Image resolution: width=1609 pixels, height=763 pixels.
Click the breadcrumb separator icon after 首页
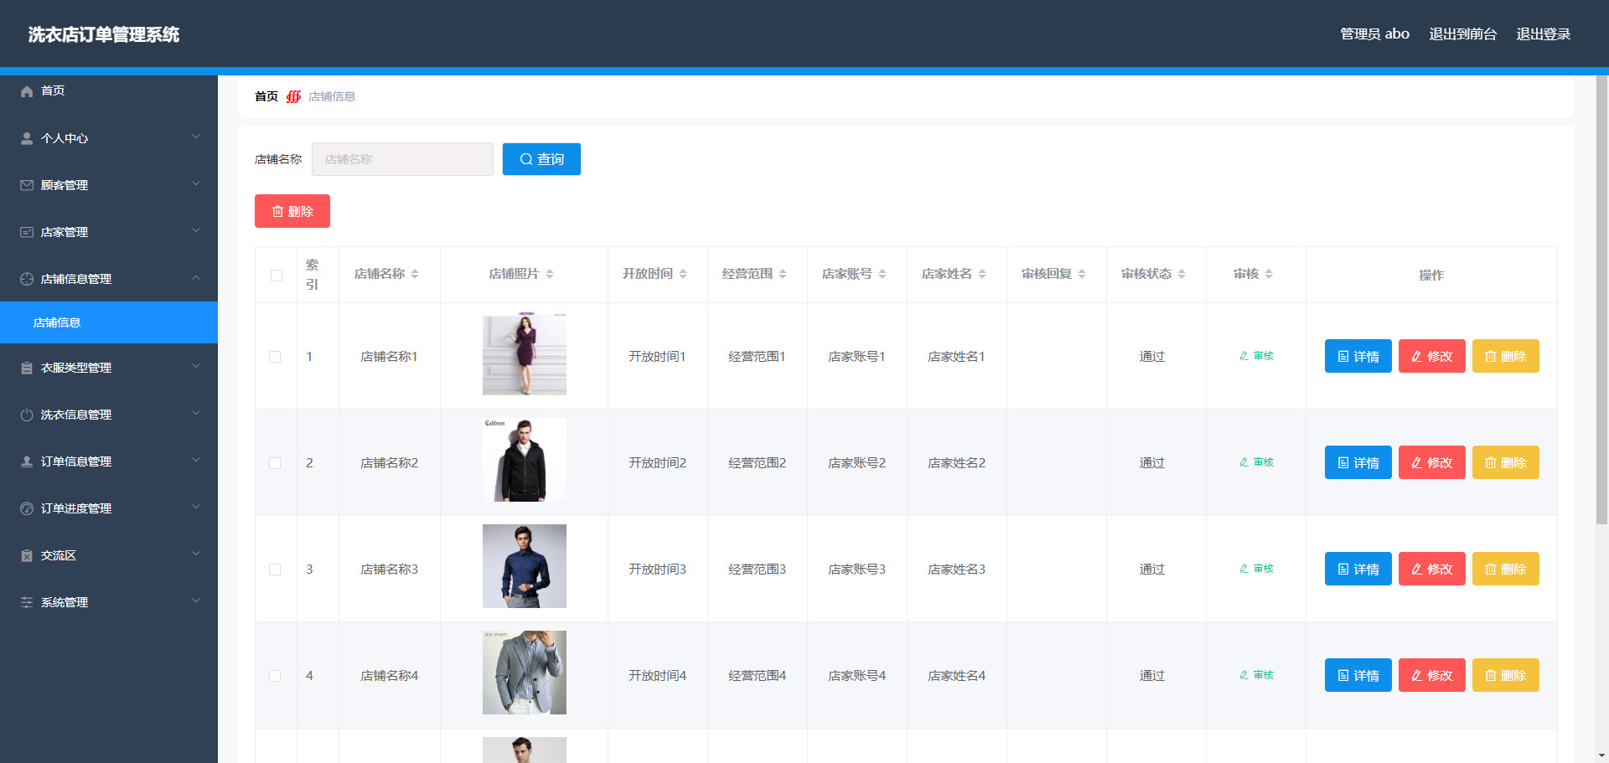click(293, 96)
